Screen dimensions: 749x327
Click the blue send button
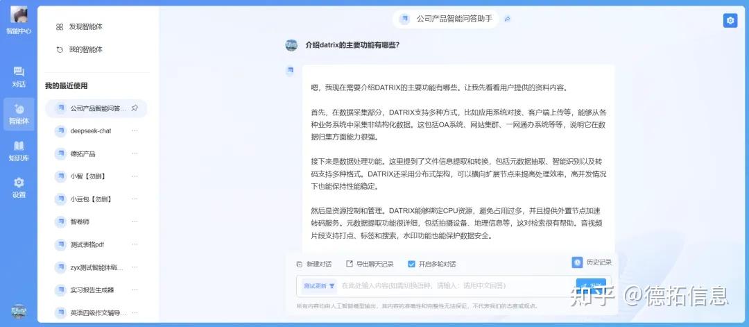point(591,286)
